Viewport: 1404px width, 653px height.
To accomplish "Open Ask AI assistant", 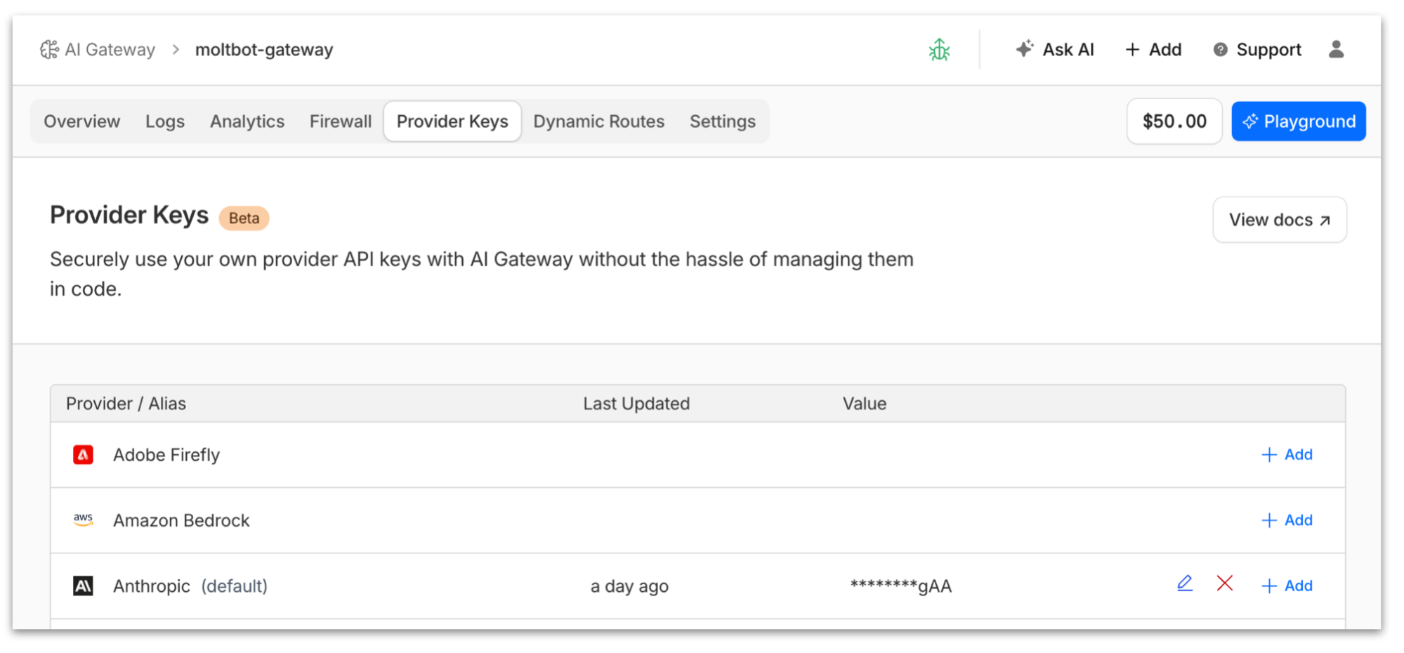I will coord(1055,50).
